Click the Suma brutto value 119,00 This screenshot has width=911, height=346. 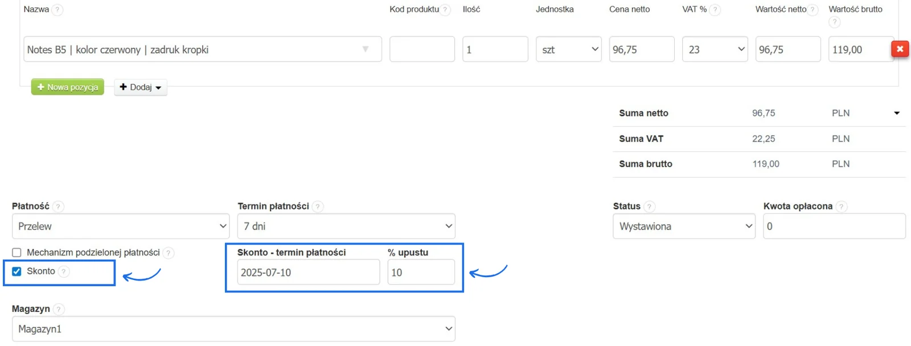[x=766, y=164]
